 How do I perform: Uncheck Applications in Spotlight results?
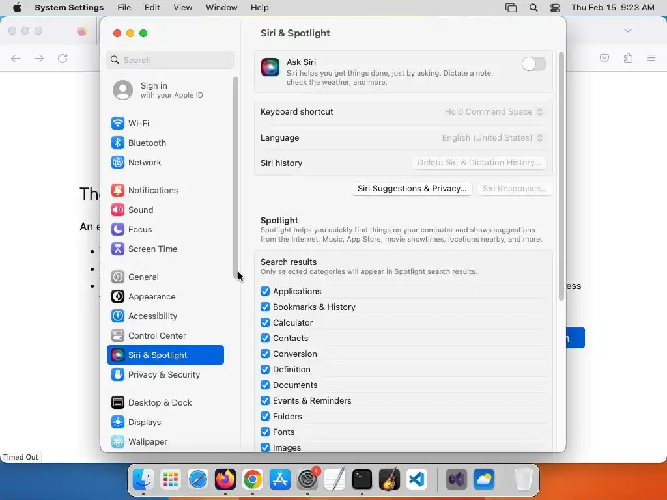pyautogui.click(x=265, y=291)
